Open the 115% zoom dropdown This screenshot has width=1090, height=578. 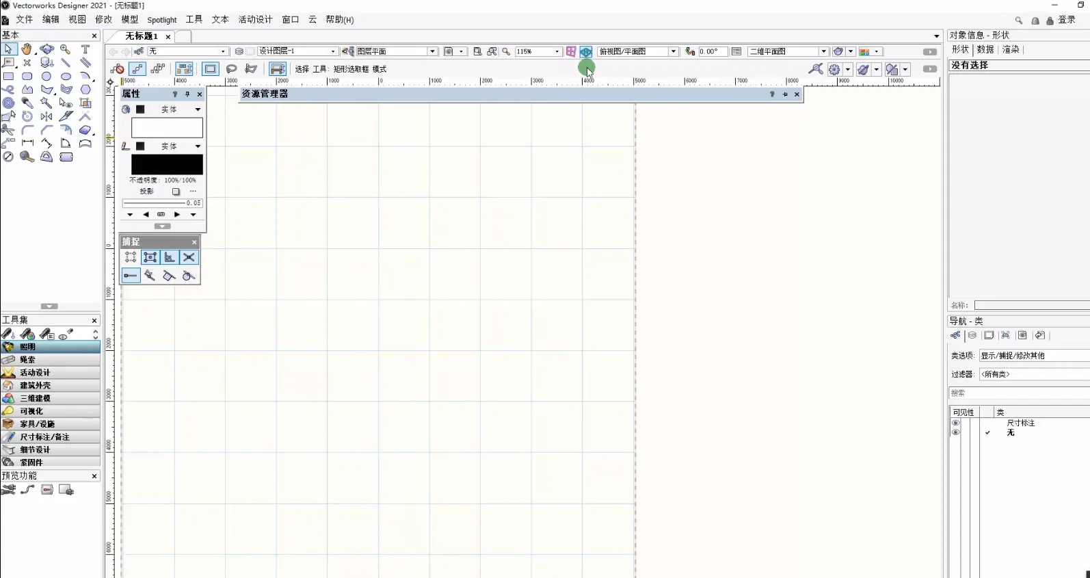click(538, 51)
